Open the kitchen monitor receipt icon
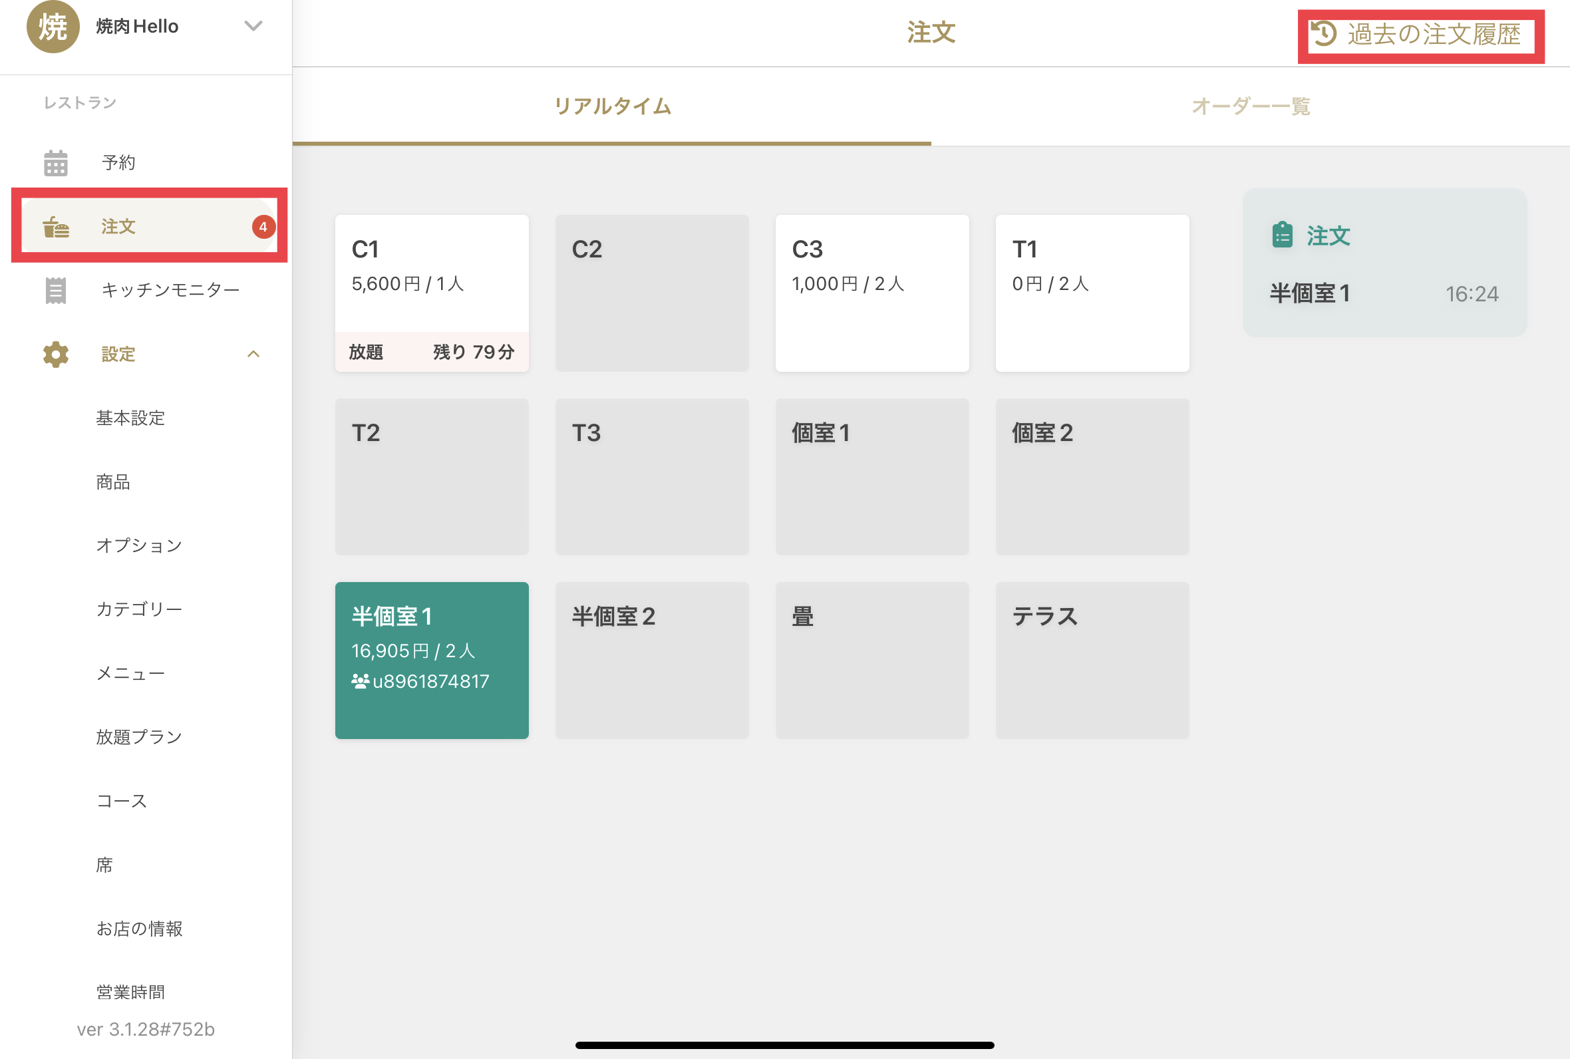The height and width of the screenshot is (1059, 1570). coord(56,291)
